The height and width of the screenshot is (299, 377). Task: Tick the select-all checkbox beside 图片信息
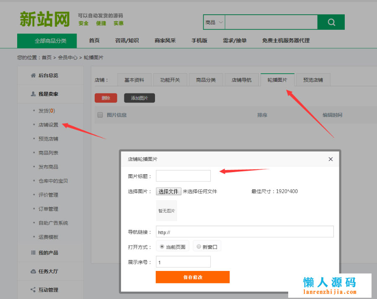click(100, 115)
